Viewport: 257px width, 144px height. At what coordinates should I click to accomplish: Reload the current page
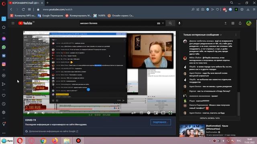23,10
